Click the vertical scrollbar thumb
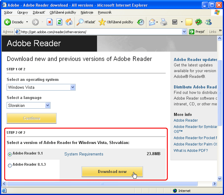This screenshot has height=195, width=224. pyautogui.click(x=219, y=93)
